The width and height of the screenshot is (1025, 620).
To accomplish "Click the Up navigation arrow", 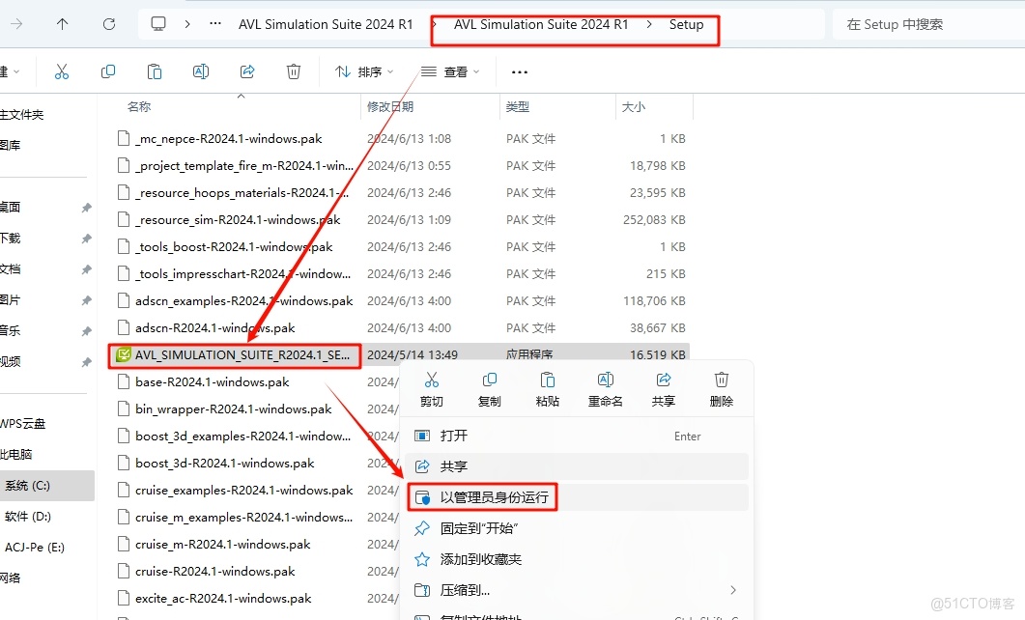I will pyautogui.click(x=63, y=24).
